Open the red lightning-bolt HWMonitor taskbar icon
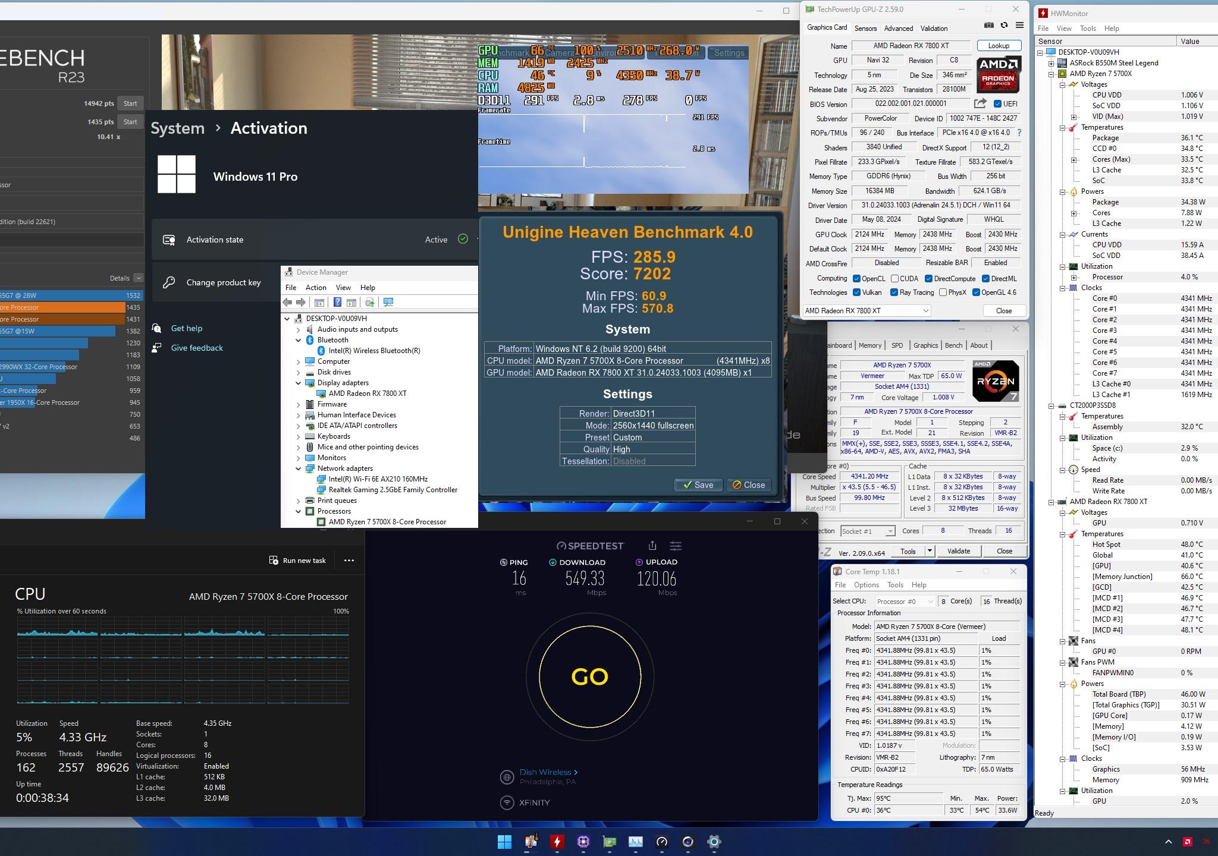 pos(557,842)
